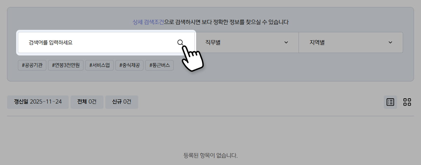421x165 pixels.
Task: Select the 전체 0건 filter tab
Action: [x=87, y=102]
